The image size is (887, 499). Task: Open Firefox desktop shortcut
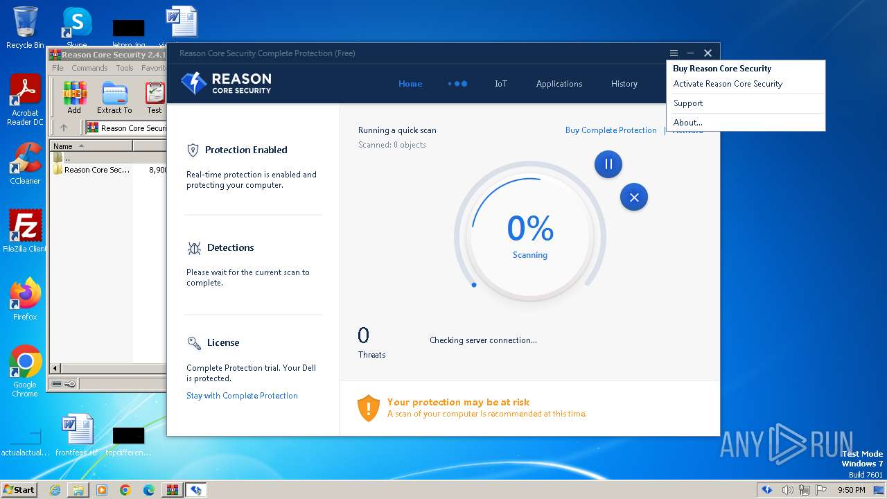(x=25, y=299)
